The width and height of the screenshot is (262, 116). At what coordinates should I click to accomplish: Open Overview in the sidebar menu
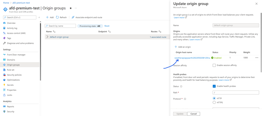click(x=11, y=23)
